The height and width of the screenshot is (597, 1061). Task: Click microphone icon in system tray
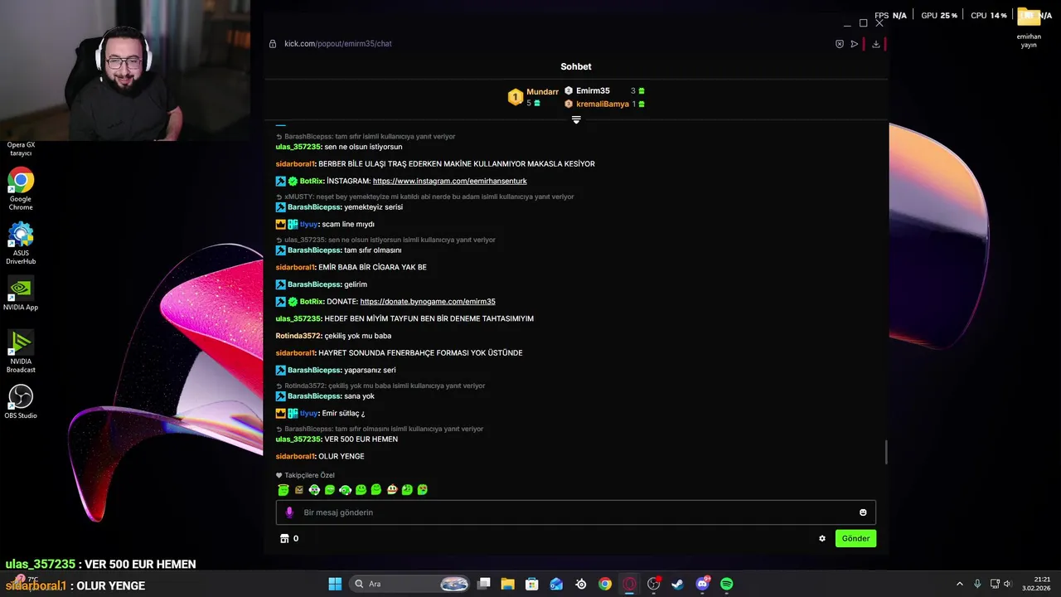click(x=977, y=585)
